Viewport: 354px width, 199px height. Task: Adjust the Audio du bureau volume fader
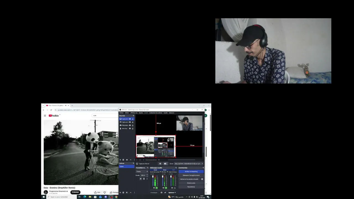click(153, 176)
